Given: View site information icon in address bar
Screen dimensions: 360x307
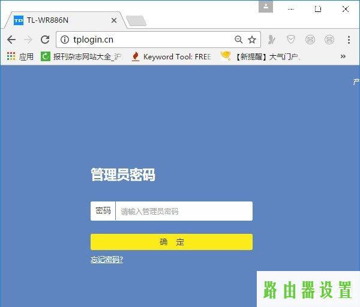Looking at the screenshot, I should click(65, 40).
